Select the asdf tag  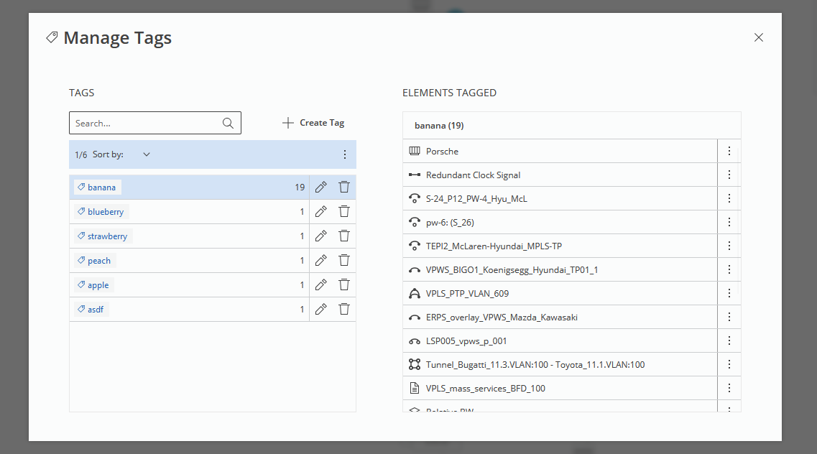point(97,310)
